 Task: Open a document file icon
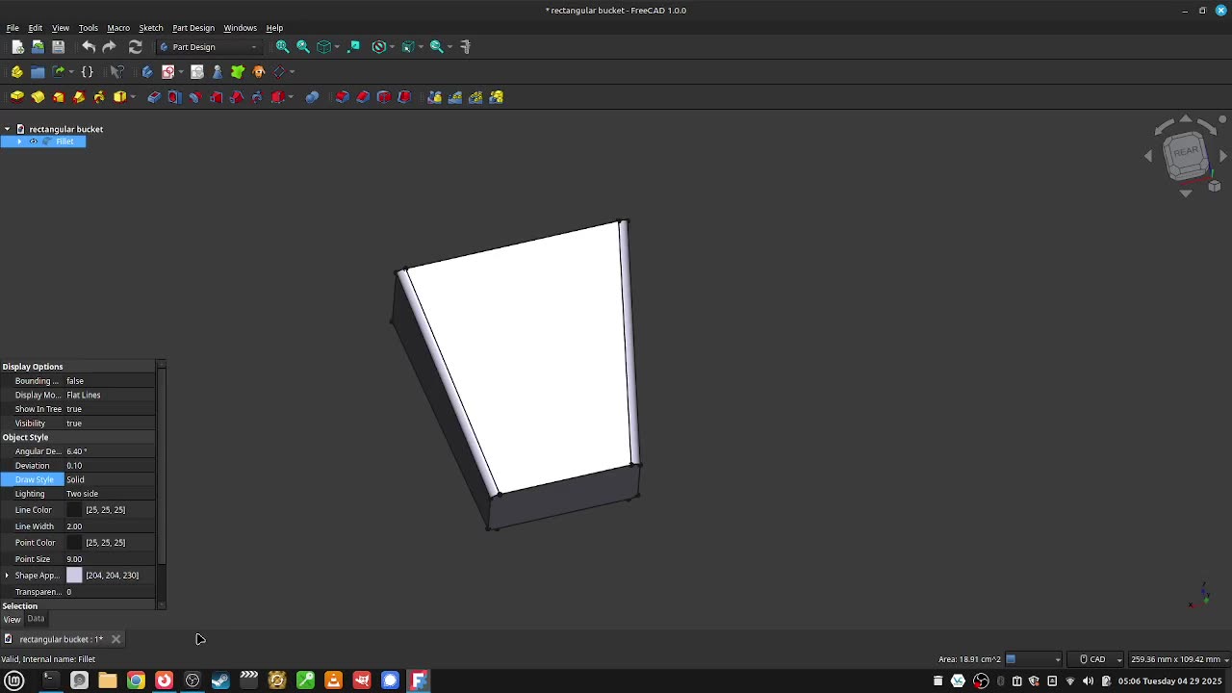38,46
